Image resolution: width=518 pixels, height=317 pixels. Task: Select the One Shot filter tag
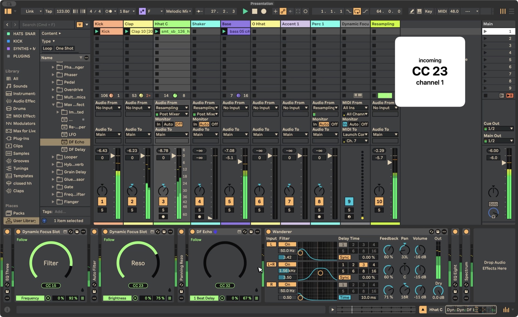tap(64, 49)
